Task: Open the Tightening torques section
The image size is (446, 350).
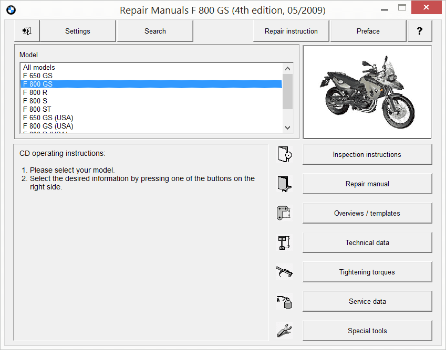Action: (367, 272)
